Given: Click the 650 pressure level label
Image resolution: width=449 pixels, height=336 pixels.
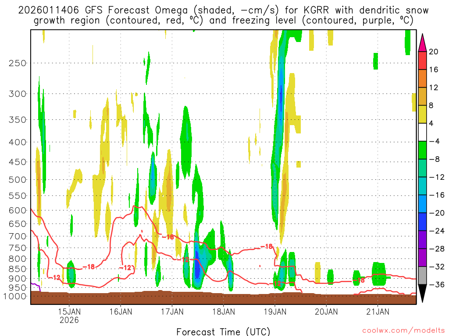Looking at the screenshot, I should coord(18,224).
